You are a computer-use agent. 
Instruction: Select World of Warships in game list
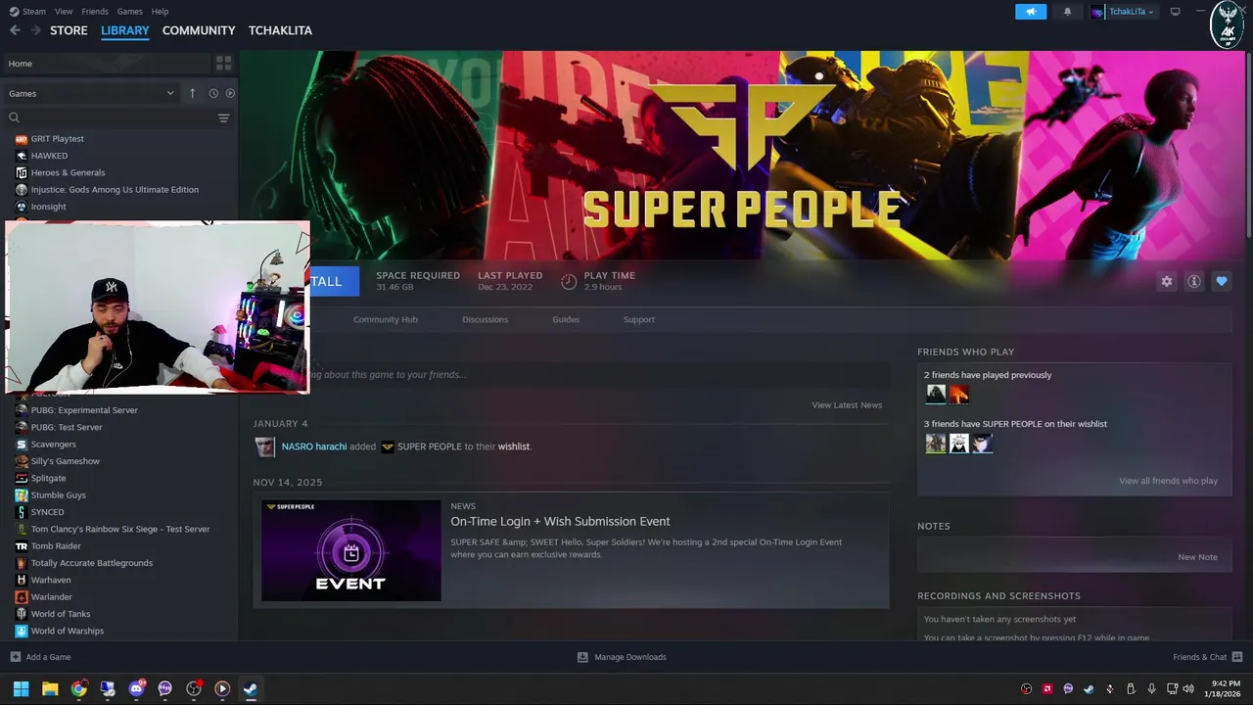(x=67, y=631)
